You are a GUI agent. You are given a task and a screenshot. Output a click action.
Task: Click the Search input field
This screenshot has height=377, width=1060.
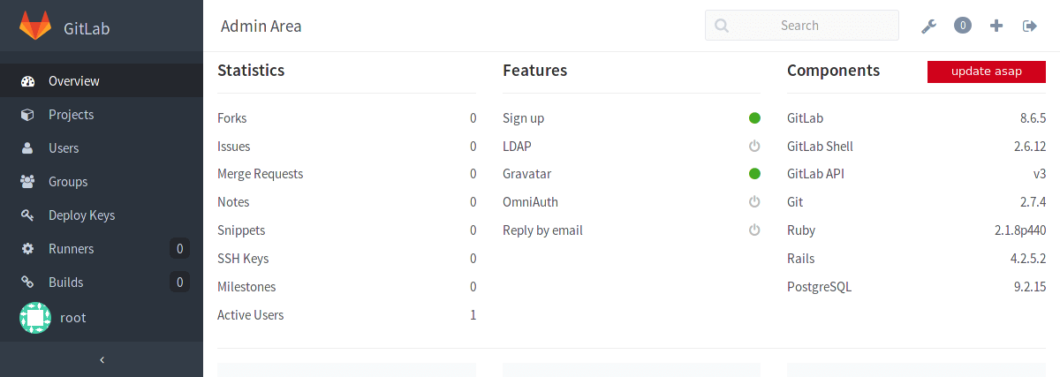[801, 26]
